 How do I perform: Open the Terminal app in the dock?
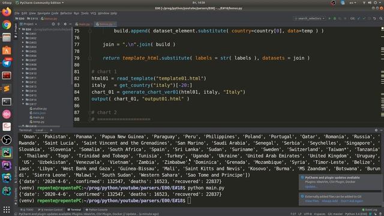pos(7,101)
